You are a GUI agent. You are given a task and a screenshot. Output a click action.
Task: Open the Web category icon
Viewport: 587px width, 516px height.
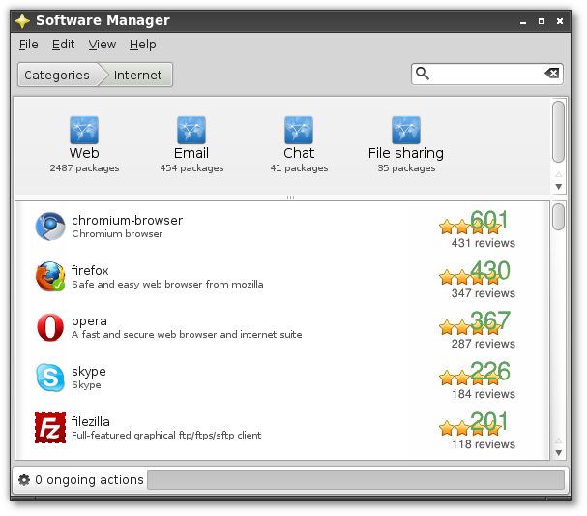click(x=84, y=130)
